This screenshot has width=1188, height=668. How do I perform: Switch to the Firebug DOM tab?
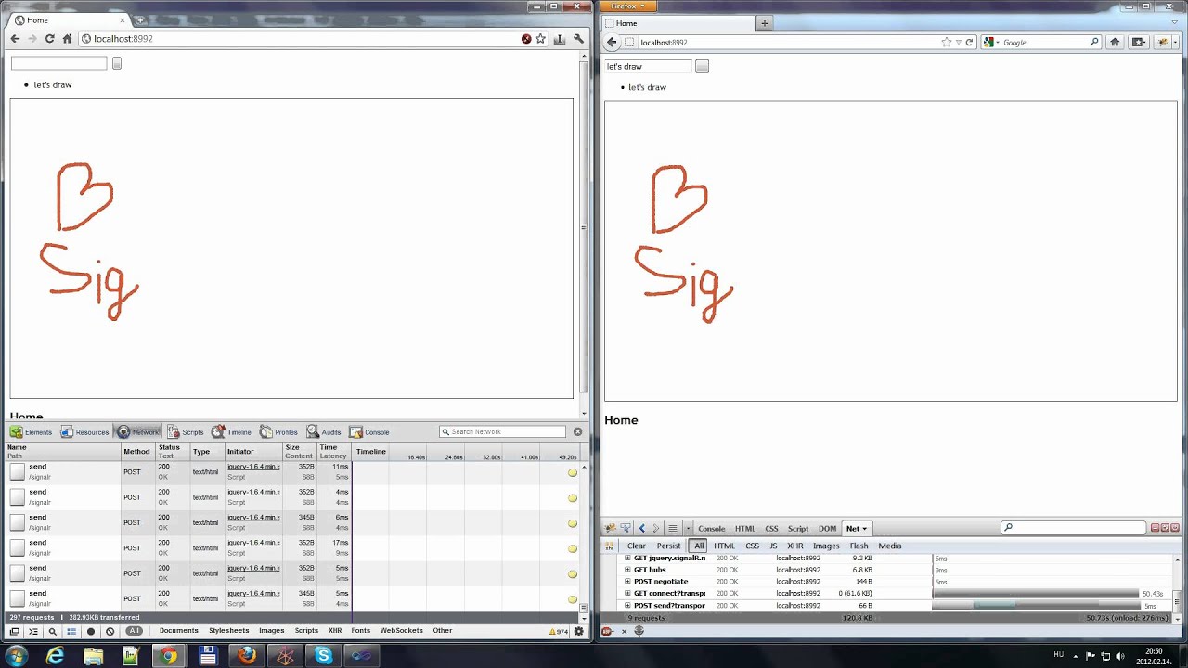[827, 529]
